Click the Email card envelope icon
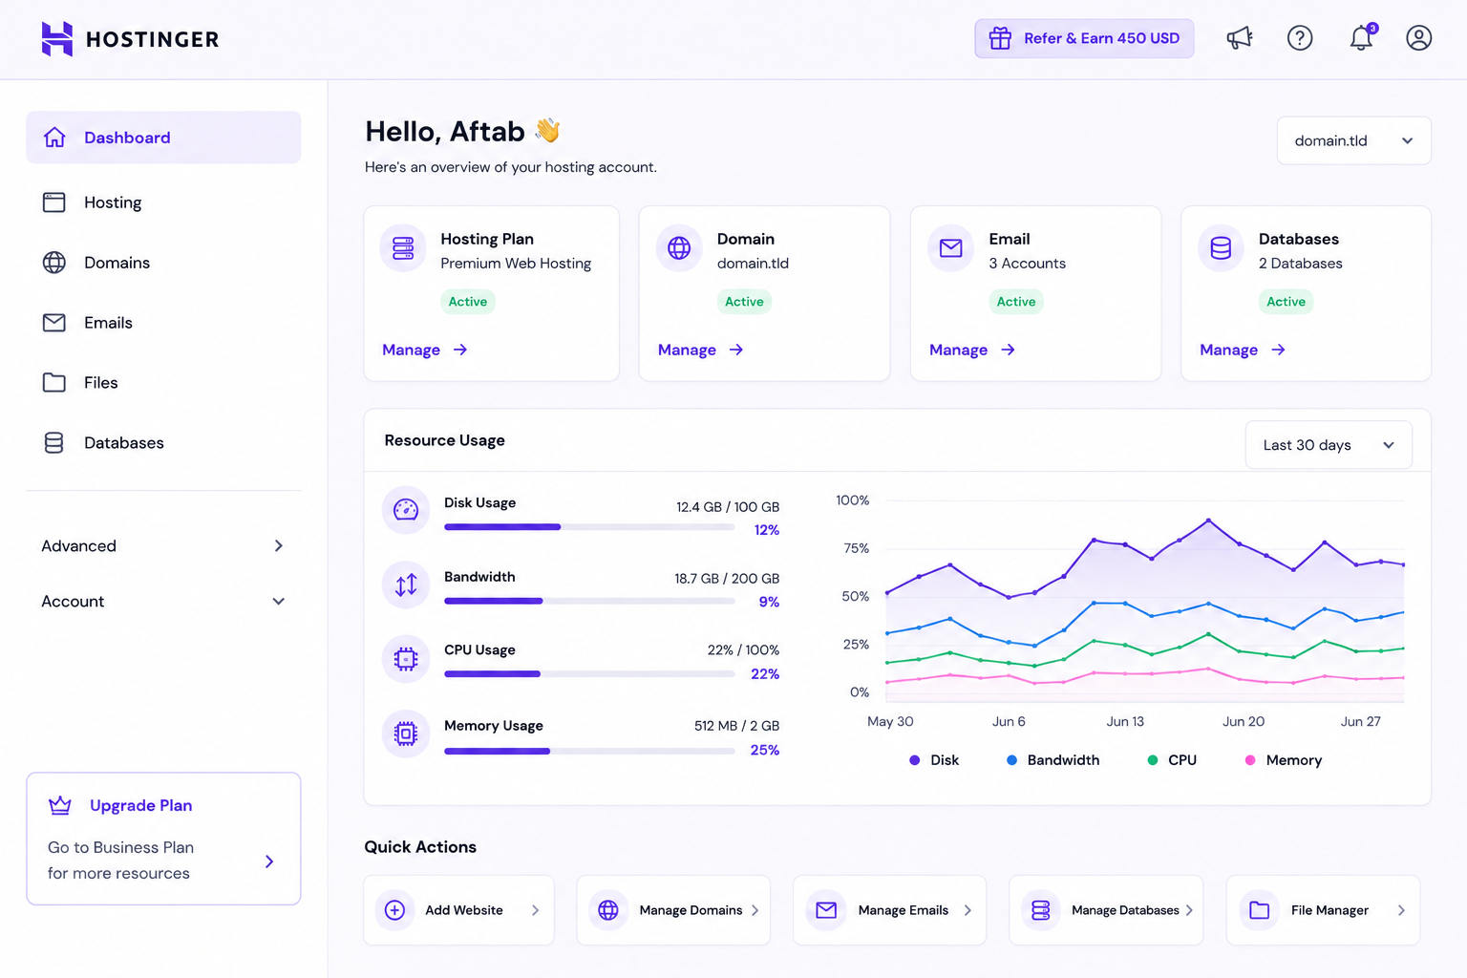Screen dimensions: 1467x978 [x=951, y=248]
